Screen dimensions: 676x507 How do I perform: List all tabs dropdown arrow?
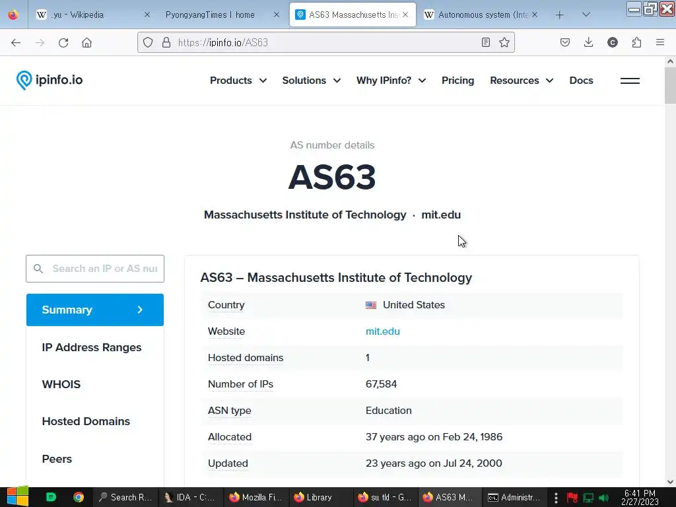click(586, 15)
